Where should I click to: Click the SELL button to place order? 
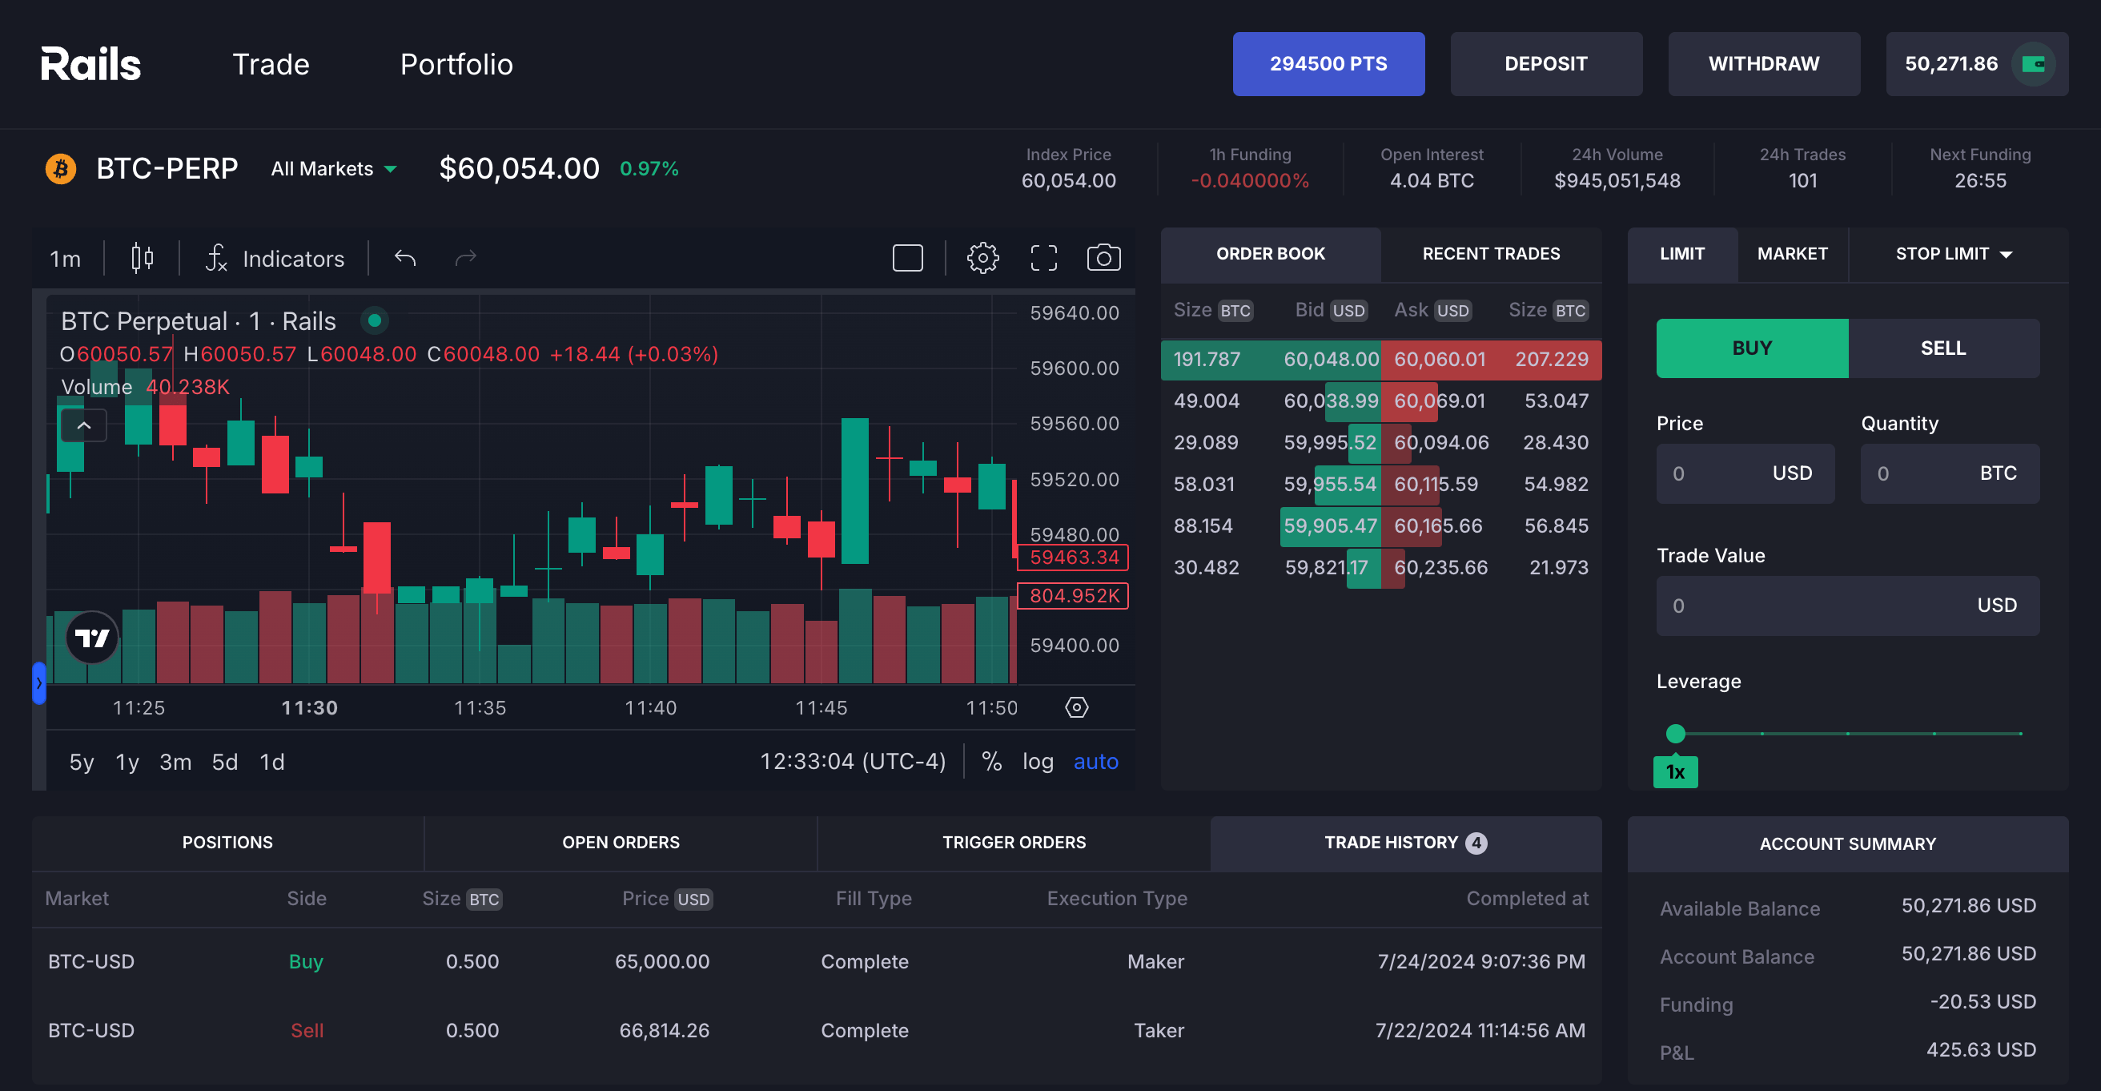[x=1940, y=348]
